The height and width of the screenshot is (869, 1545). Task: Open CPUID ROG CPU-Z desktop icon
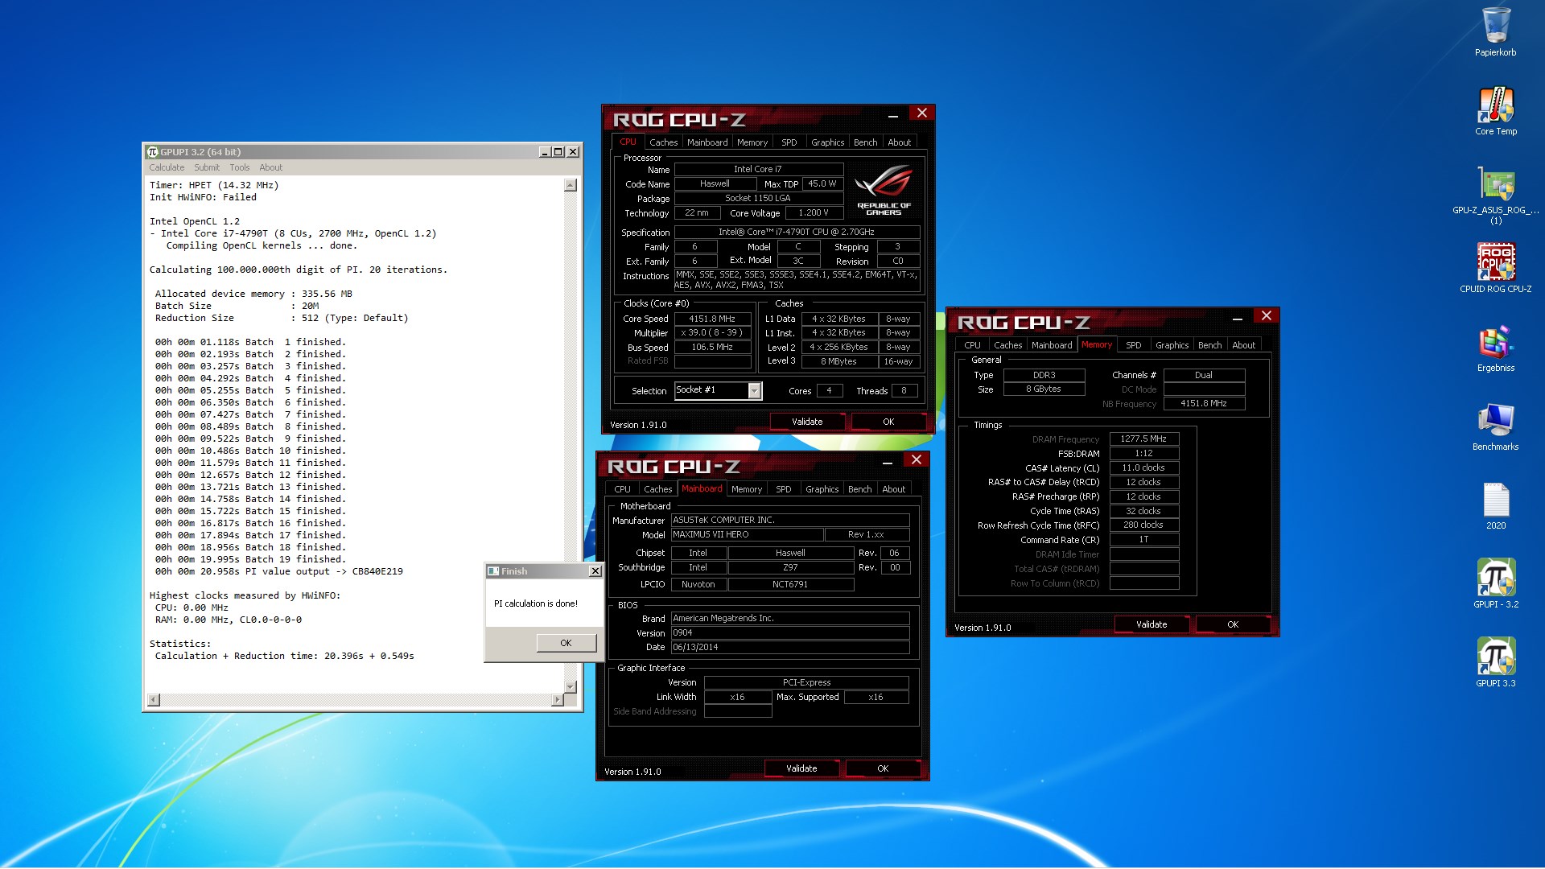tap(1495, 269)
